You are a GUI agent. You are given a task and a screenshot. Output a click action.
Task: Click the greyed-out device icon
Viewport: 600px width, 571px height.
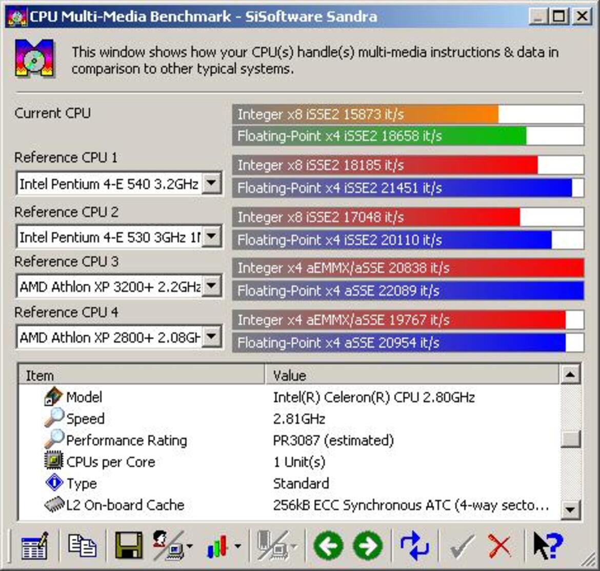272,545
